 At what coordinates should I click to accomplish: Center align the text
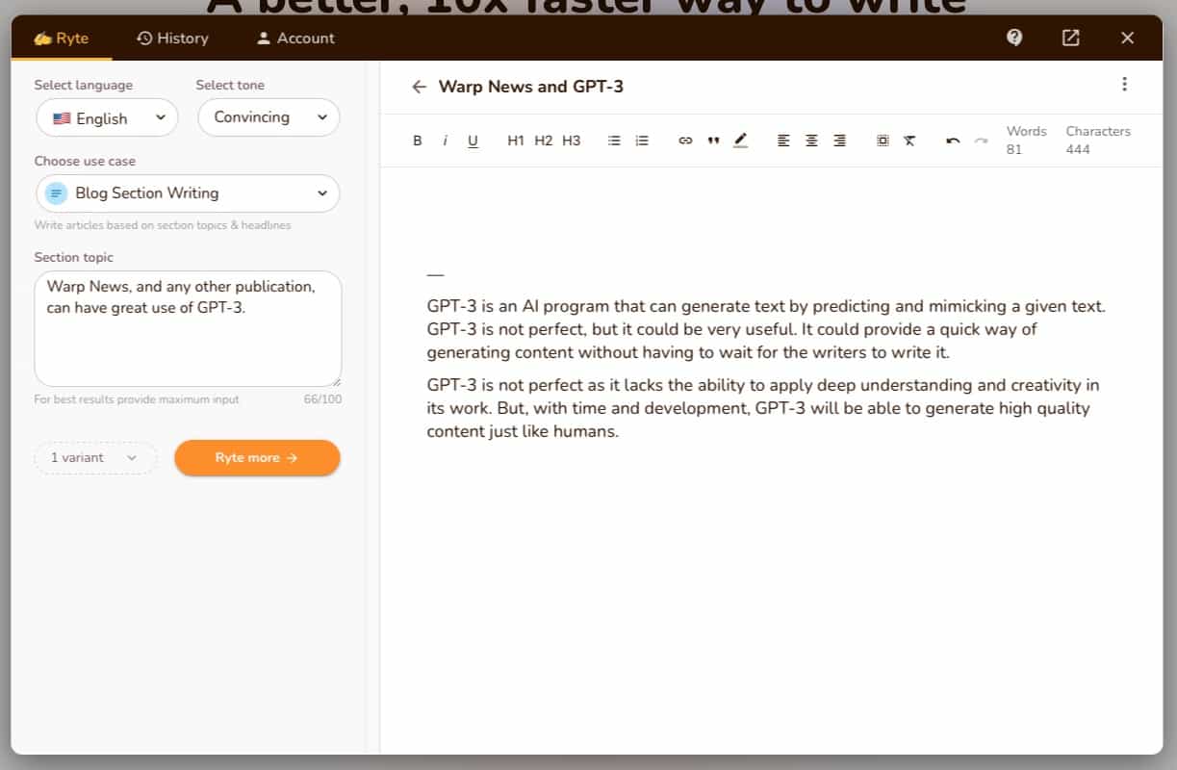[x=811, y=141]
